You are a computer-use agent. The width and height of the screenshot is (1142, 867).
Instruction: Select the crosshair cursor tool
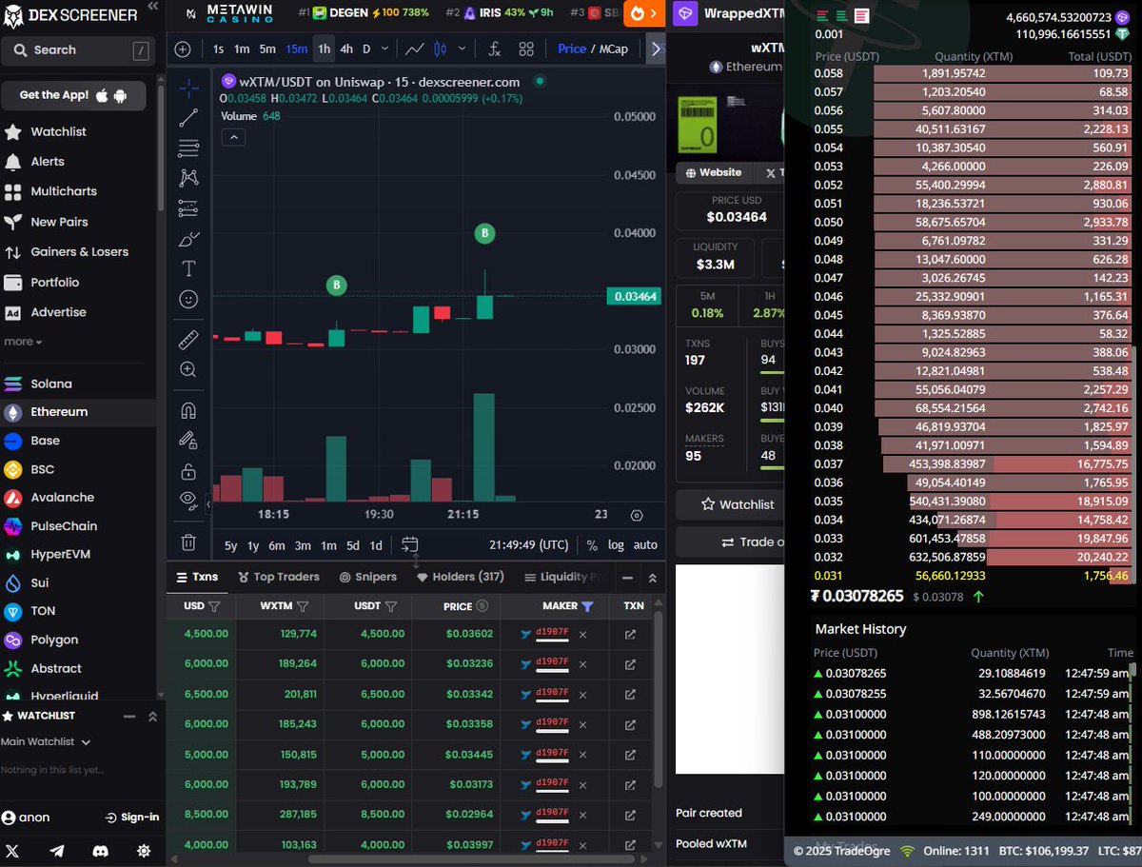tap(188, 89)
